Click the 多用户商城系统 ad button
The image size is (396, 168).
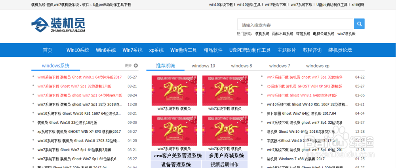point(226,156)
